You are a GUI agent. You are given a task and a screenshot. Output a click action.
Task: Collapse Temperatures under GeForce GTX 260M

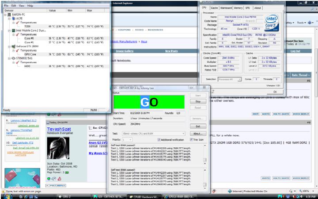tap(13, 50)
